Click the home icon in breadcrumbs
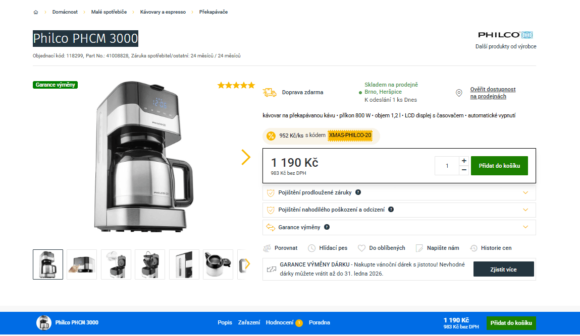 click(36, 12)
